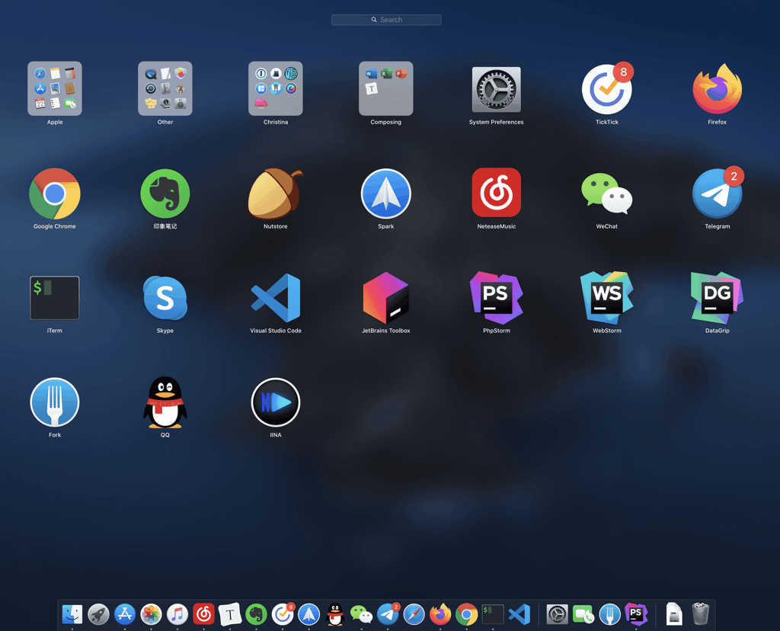
Task: Open Google Chrome in the Dock
Action: [467, 614]
